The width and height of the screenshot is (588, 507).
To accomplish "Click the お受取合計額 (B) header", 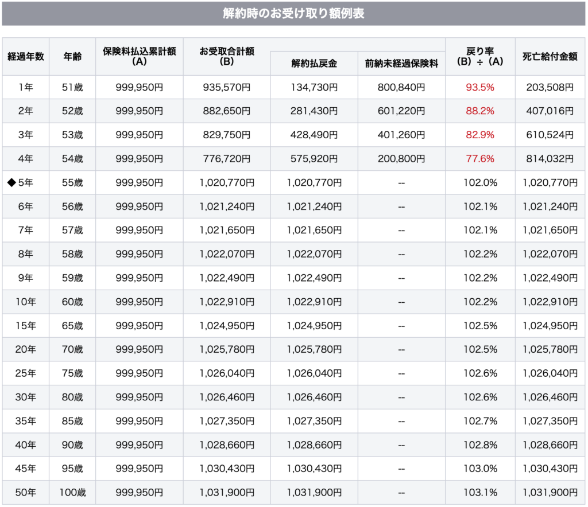I will [x=226, y=56].
